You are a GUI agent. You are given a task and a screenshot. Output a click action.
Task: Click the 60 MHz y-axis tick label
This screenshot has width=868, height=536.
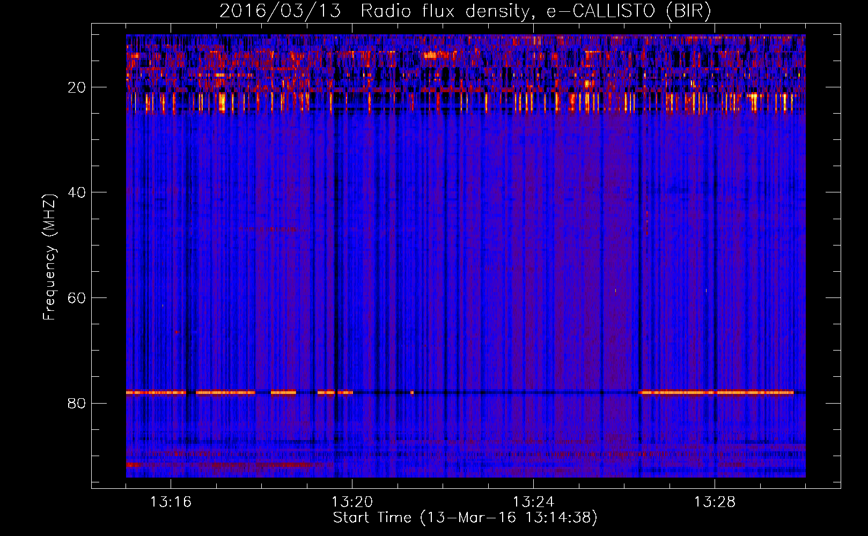coord(77,298)
